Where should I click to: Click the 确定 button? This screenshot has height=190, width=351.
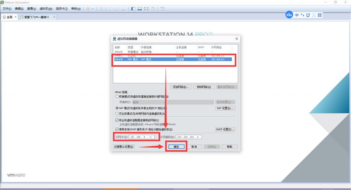[x=177, y=147]
